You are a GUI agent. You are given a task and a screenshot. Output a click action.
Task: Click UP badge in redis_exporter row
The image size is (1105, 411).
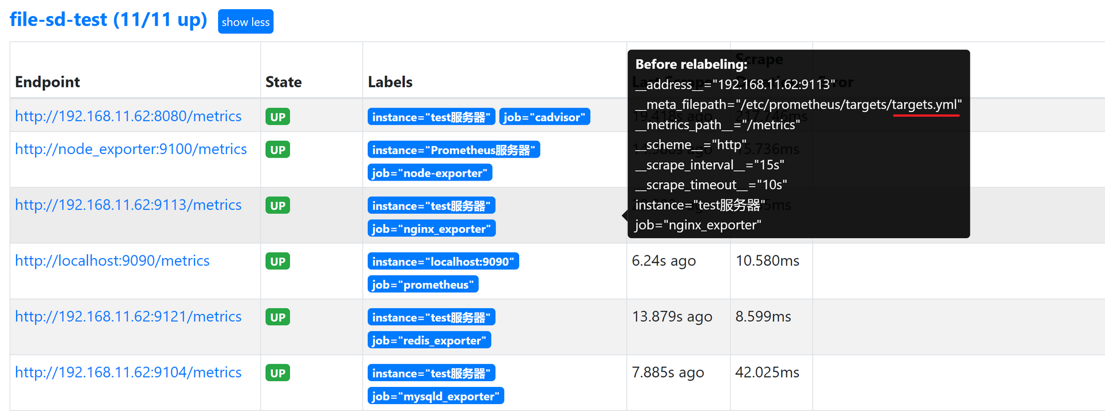pos(277,317)
